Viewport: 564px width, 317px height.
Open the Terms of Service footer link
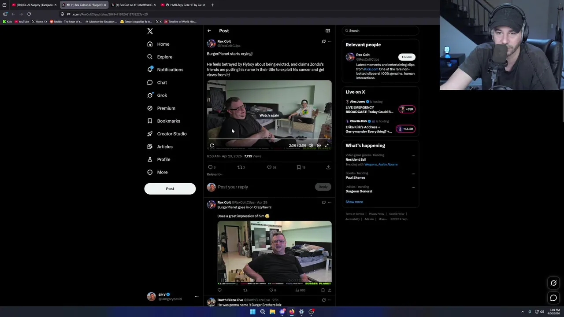355,214
